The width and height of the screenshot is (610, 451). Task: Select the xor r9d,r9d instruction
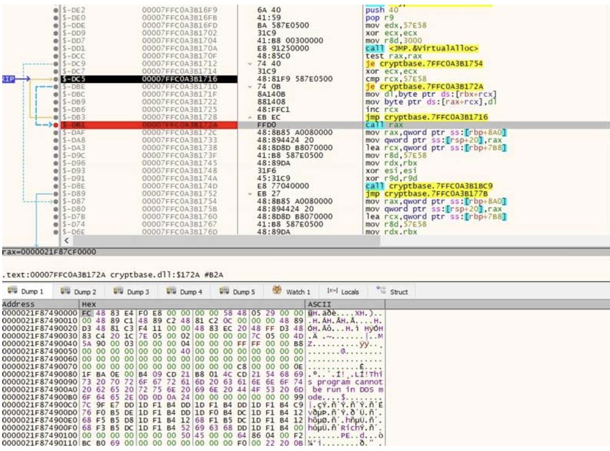tap(391, 178)
